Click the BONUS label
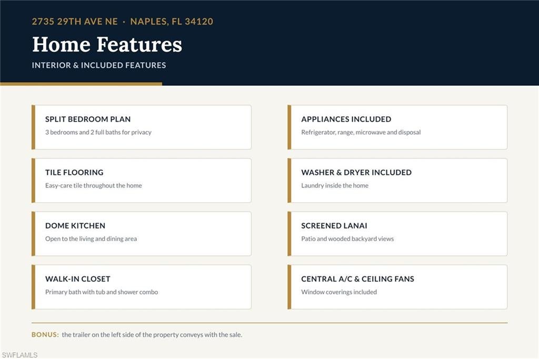The height and width of the screenshot is (359, 539). (45, 335)
